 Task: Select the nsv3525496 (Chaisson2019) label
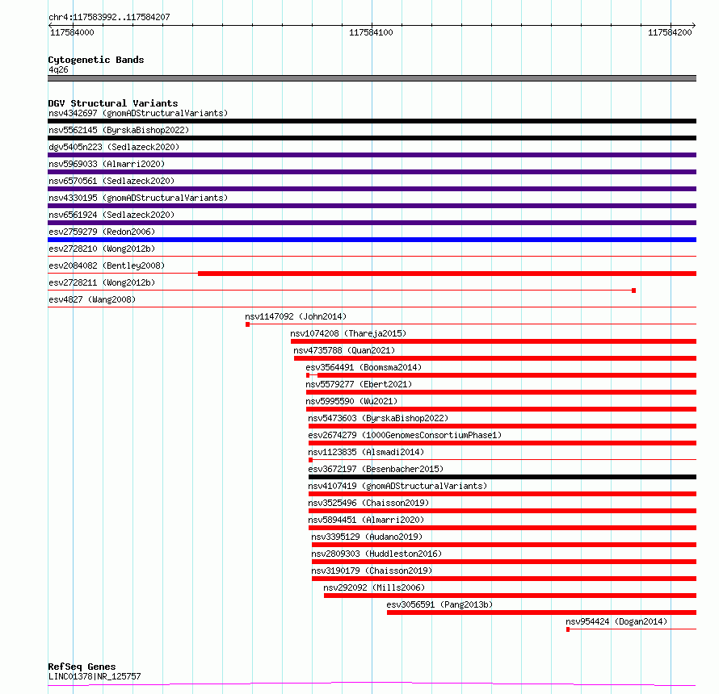click(x=368, y=503)
